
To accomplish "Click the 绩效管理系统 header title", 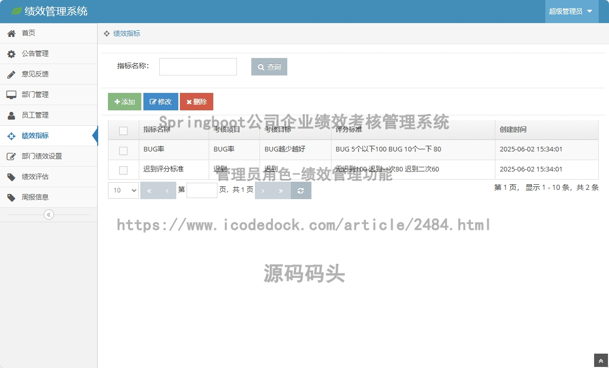I will click(56, 11).
